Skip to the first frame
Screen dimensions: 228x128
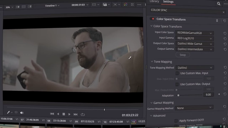point(52,114)
